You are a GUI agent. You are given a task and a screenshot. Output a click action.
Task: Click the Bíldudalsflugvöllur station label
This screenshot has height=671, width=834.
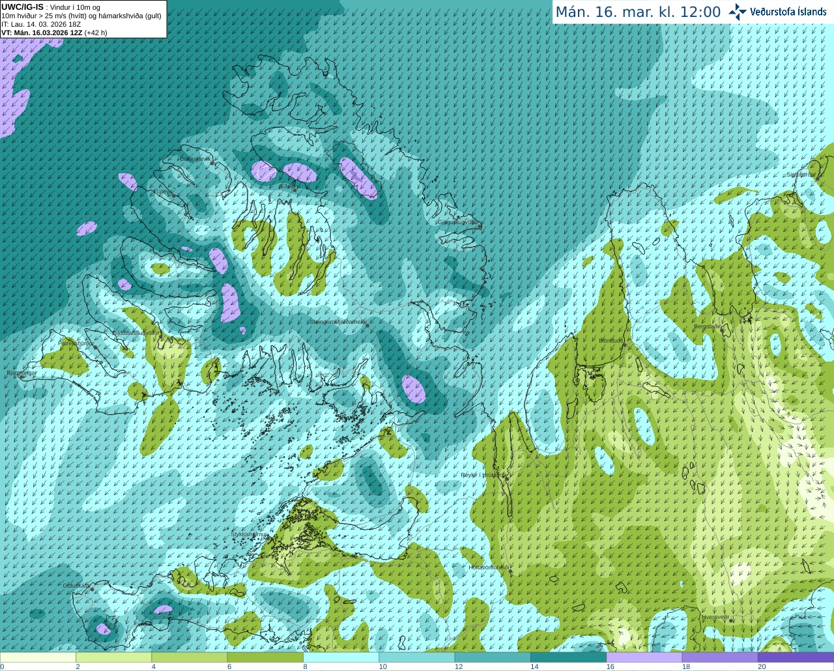click(x=136, y=332)
